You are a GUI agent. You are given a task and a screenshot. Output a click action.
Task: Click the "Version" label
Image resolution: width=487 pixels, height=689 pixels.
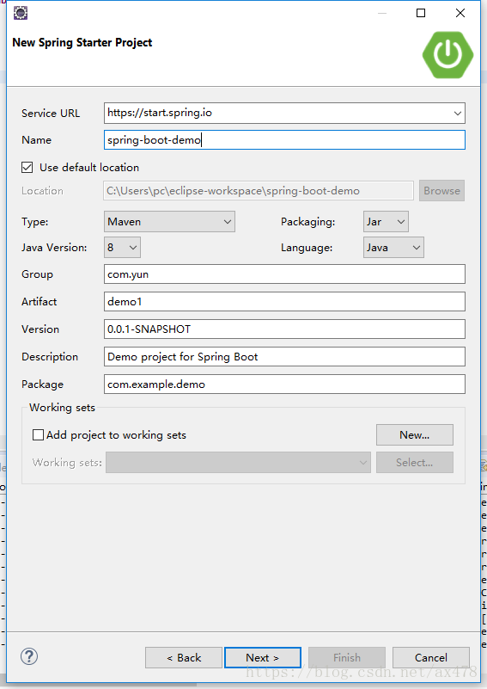(x=40, y=329)
